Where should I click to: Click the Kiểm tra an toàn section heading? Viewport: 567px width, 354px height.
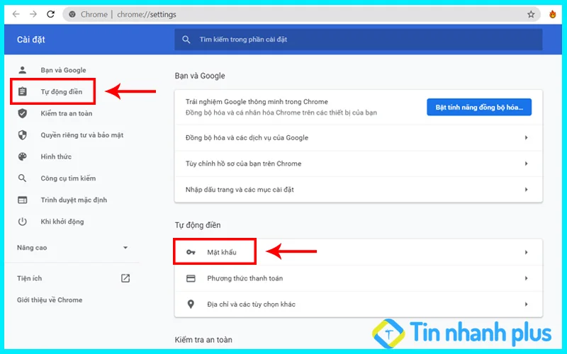[203, 340]
